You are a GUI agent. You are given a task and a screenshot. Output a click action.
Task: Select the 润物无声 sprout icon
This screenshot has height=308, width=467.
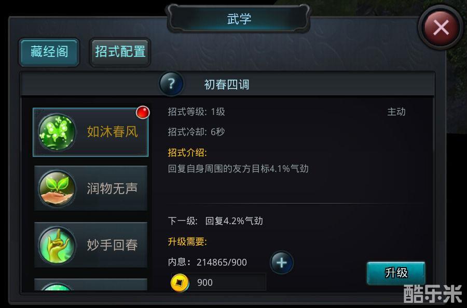pos(57,188)
